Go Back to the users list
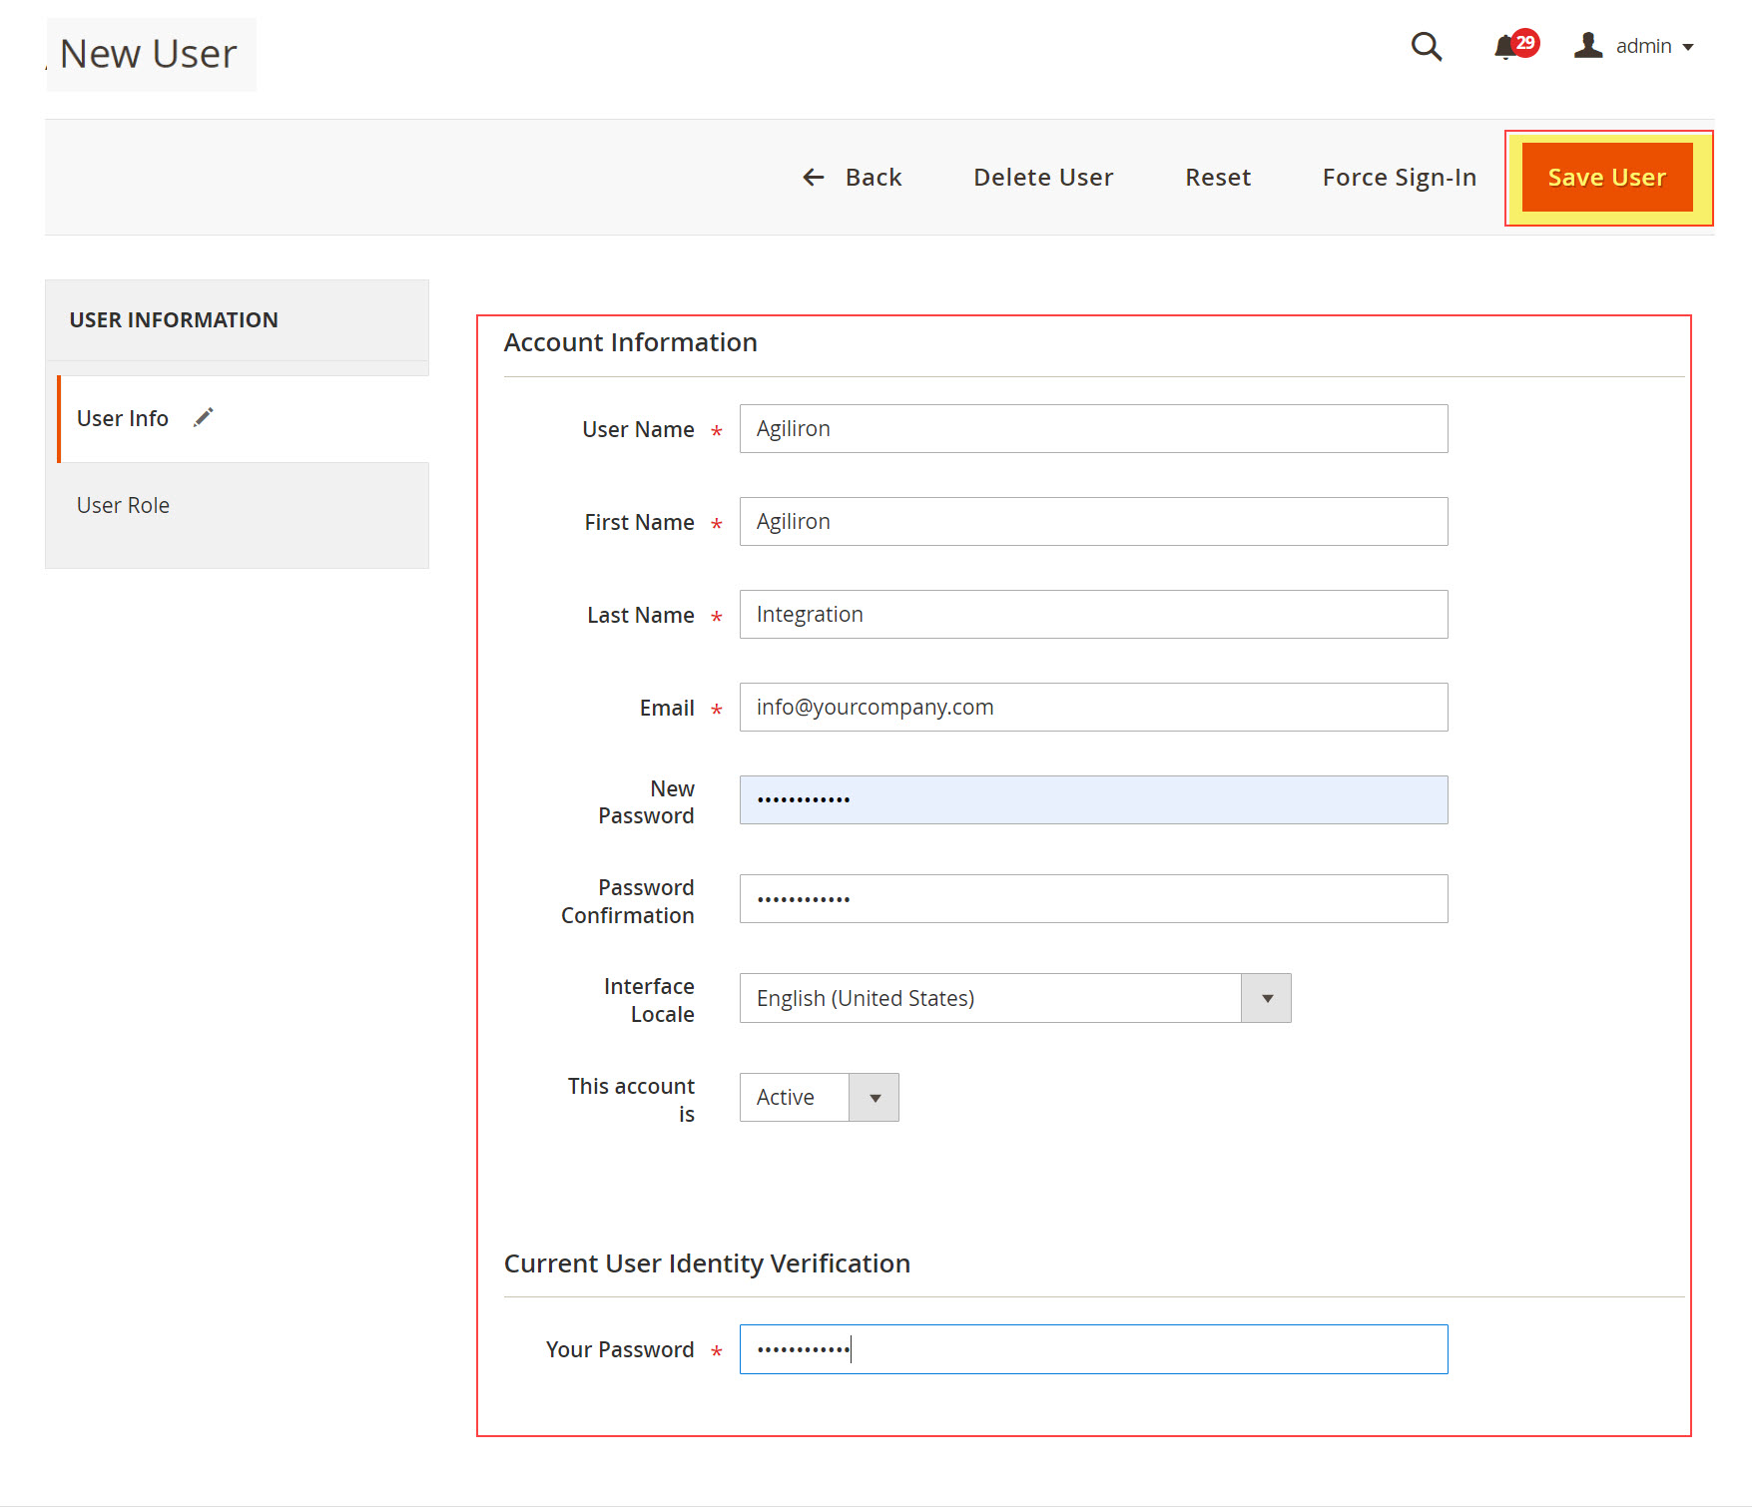The width and height of the screenshot is (1752, 1507). click(x=853, y=178)
